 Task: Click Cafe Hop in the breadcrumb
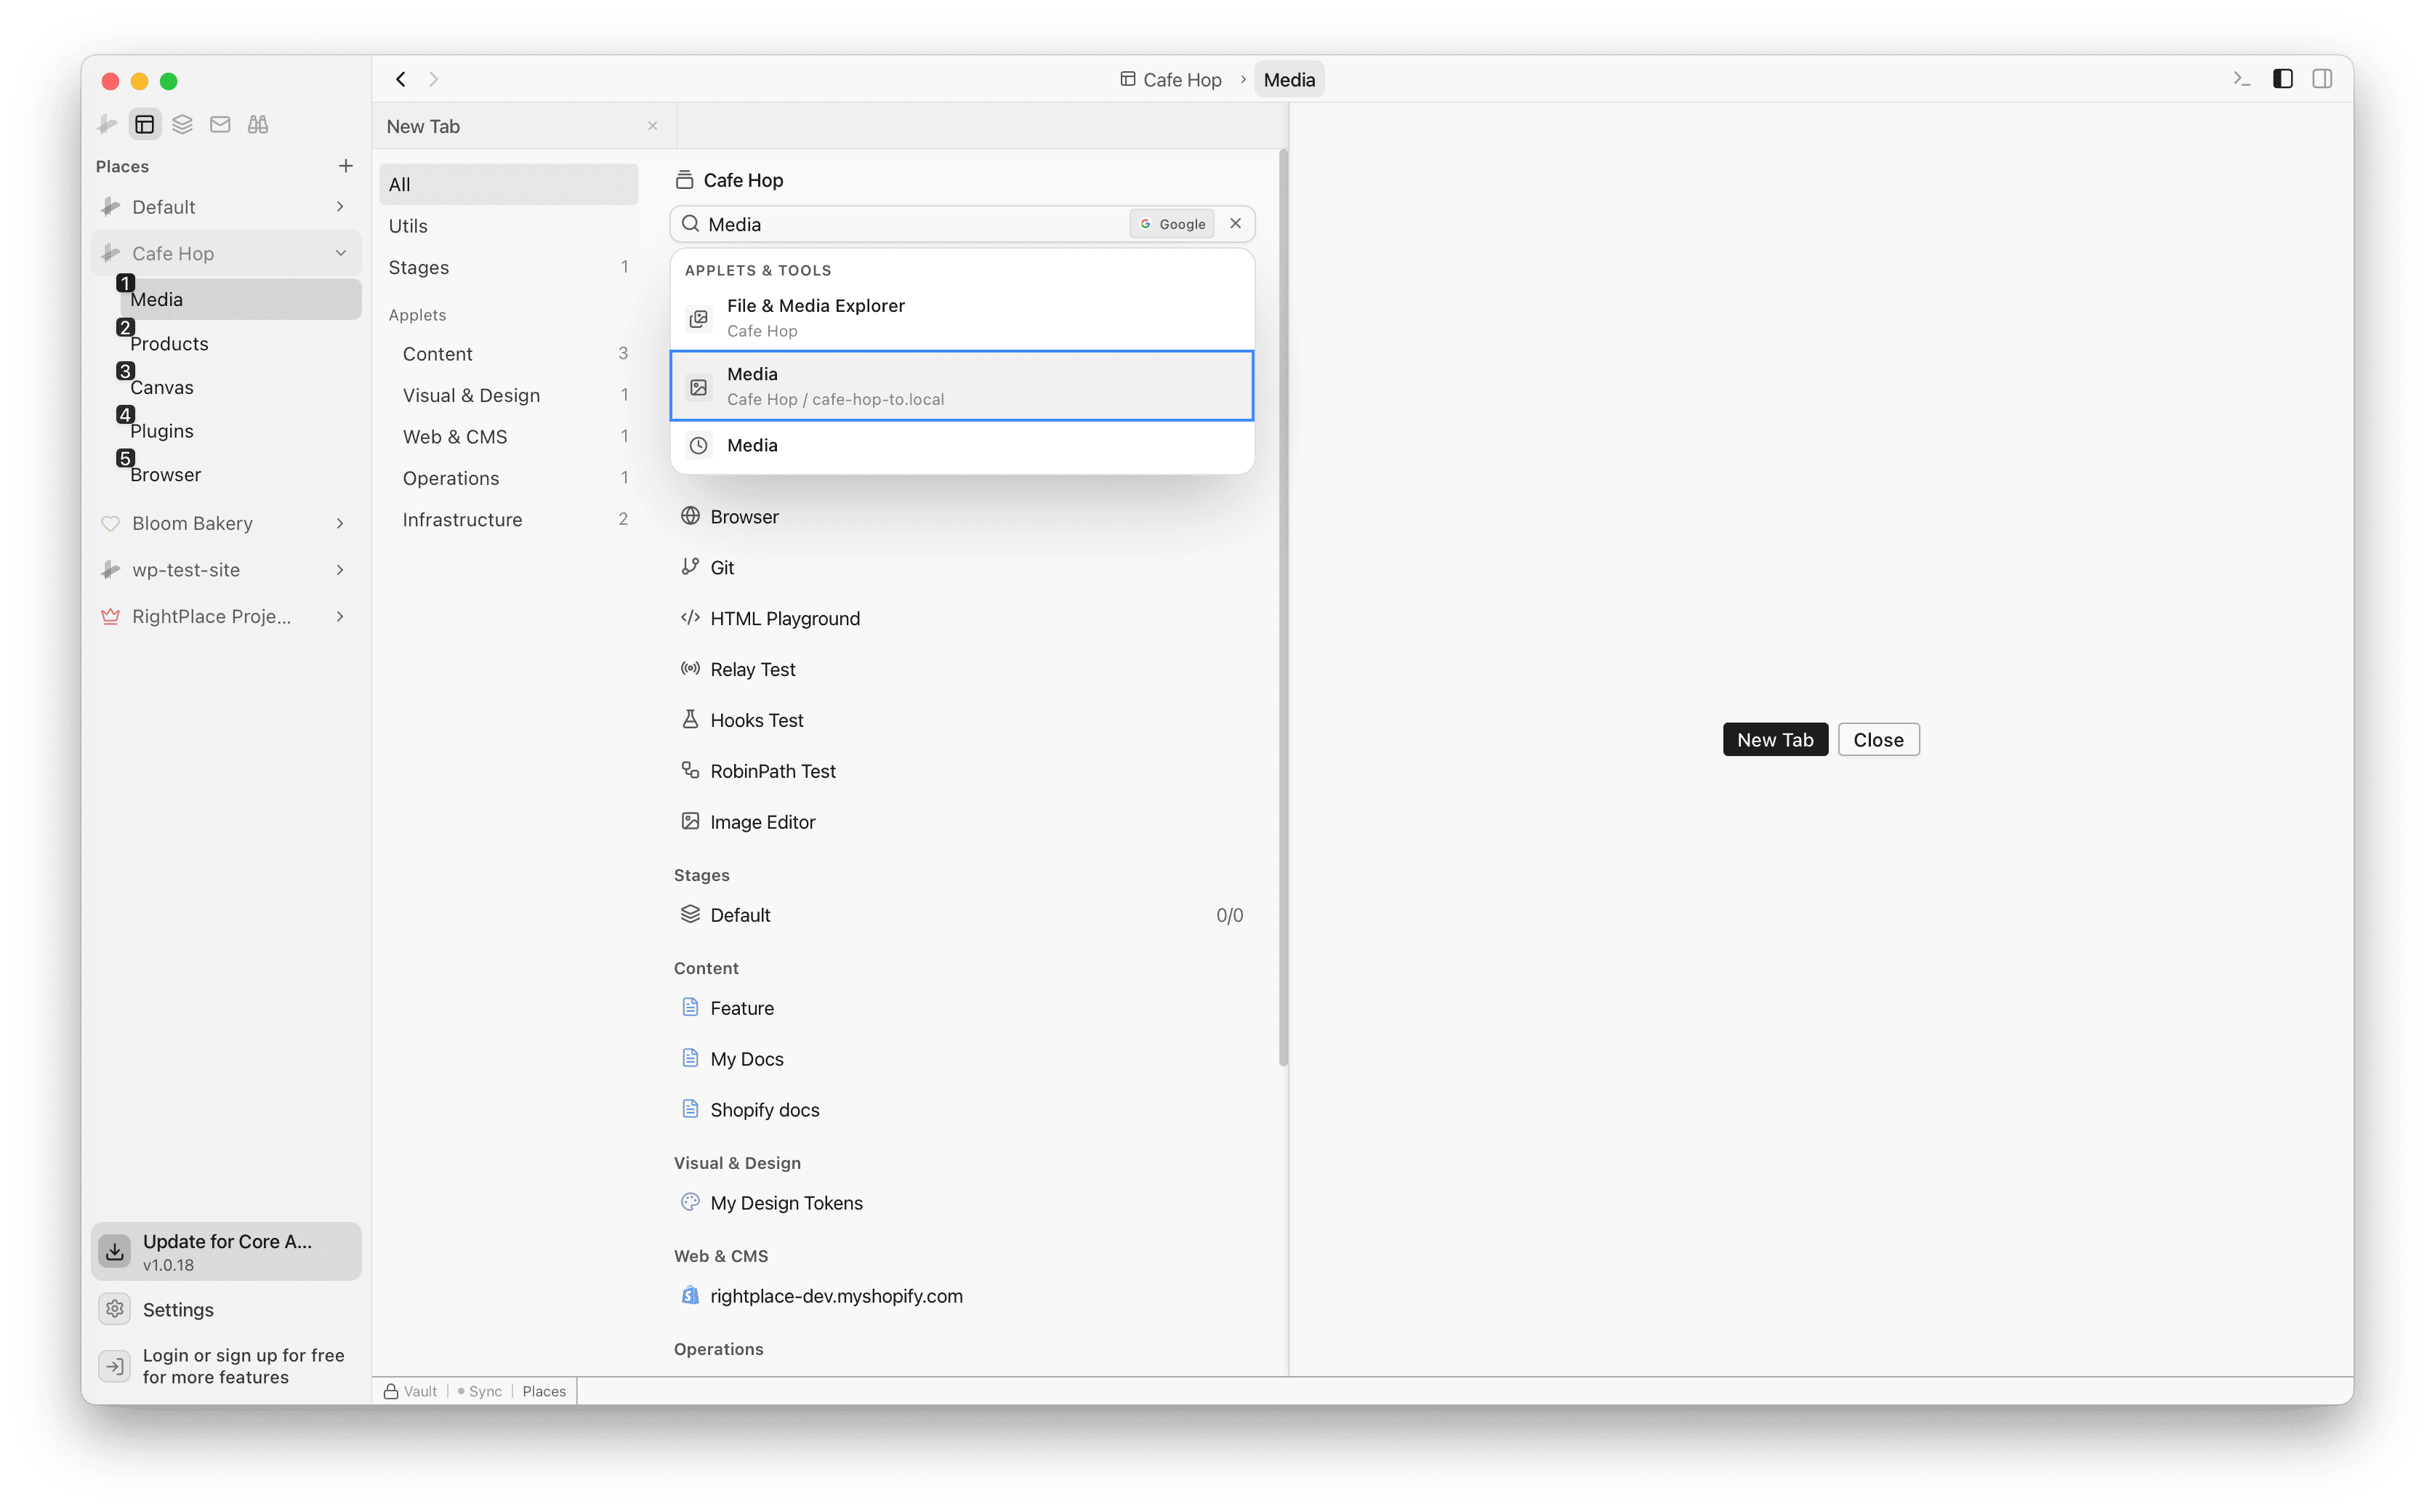(x=1171, y=80)
